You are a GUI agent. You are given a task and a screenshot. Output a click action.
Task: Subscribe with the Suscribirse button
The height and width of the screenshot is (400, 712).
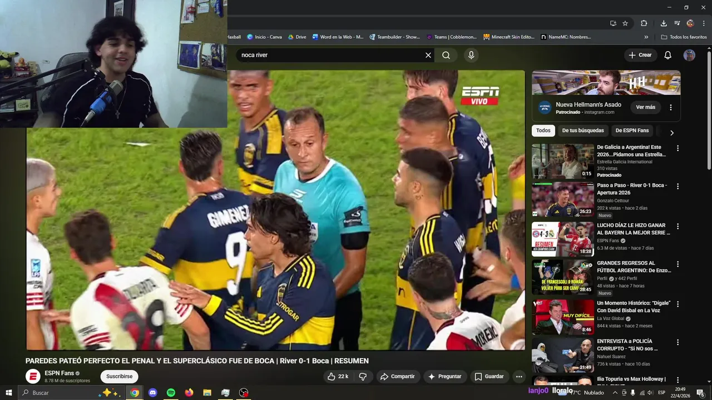click(120, 376)
